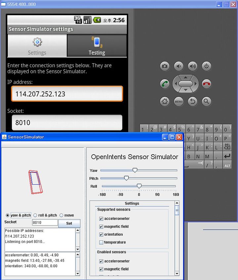Viewport: 238px width, 280px height.
Task: Click the settings panel scrollbar thumb
Action: point(177,210)
